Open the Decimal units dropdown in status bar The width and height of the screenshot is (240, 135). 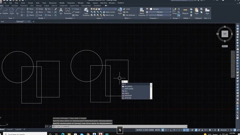click(x=224, y=130)
